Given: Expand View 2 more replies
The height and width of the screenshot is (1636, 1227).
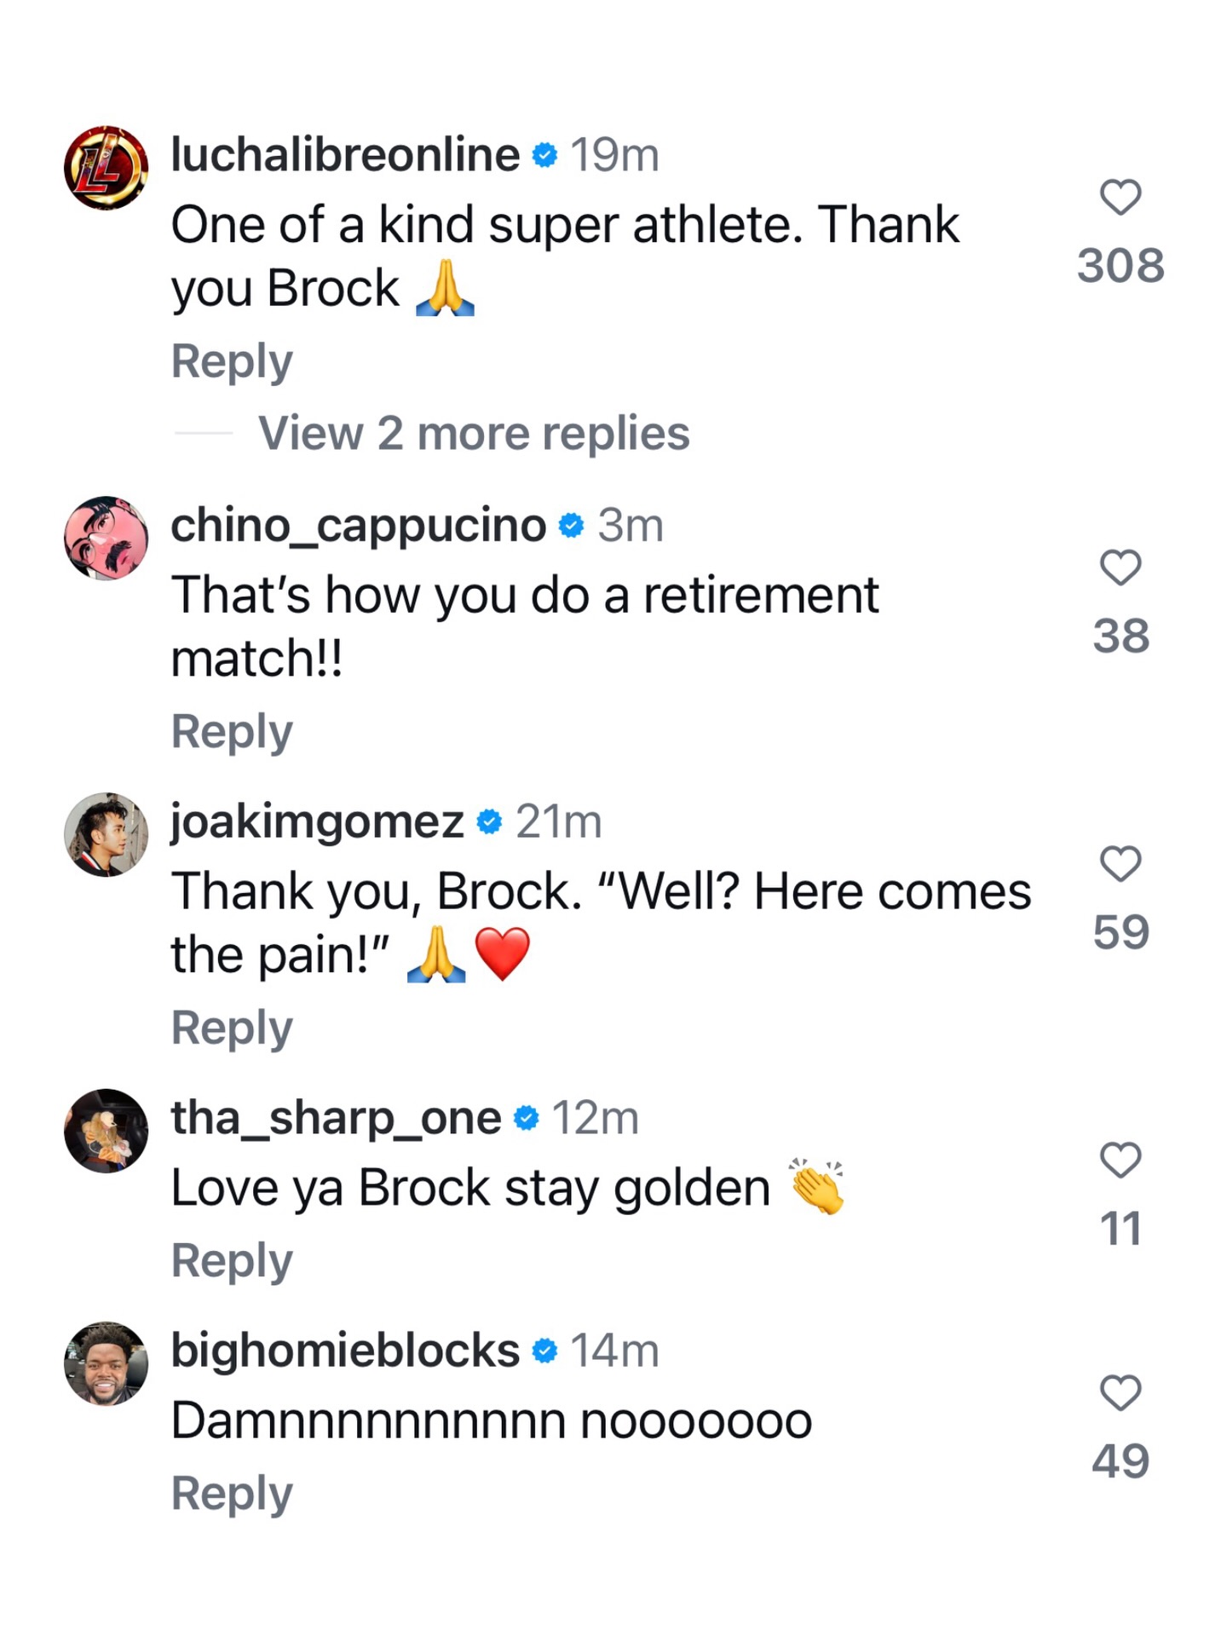Looking at the screenshot, I should pos(473,433).
